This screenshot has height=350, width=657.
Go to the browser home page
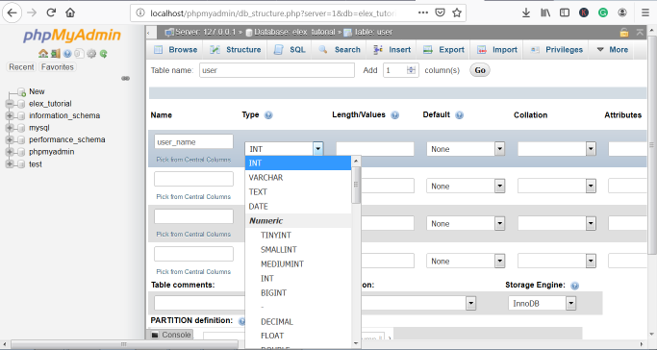click(x=70, y=12)
